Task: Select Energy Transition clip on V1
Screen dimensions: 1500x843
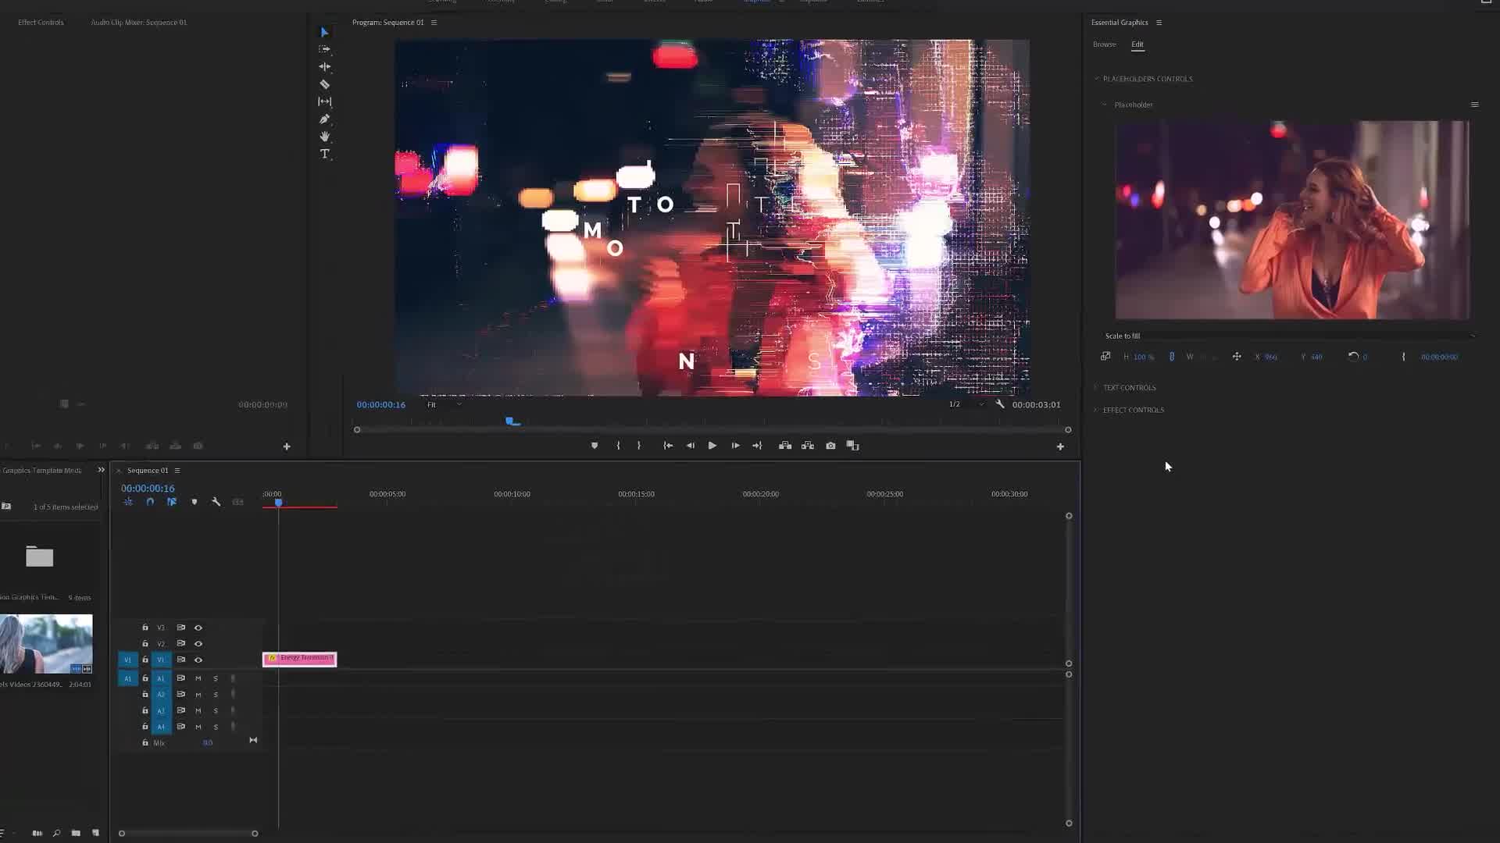Action: pos(299,659)
